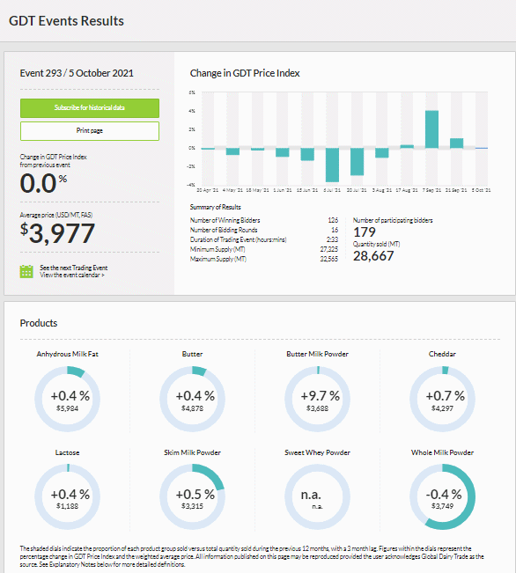Open the Anhydrous Milk Fat dial

click(x=67, y=399)
